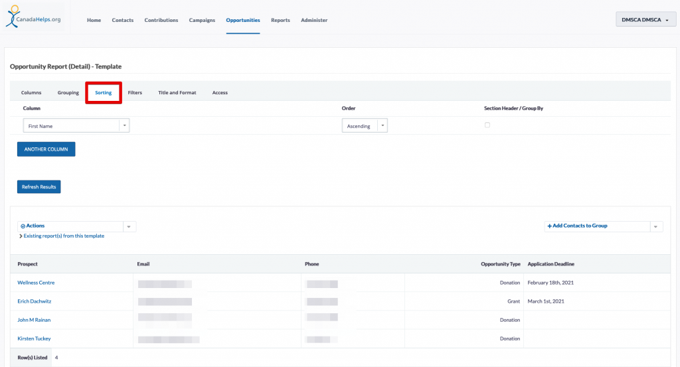Open the Ascending order dropdown

click(365, 125)
